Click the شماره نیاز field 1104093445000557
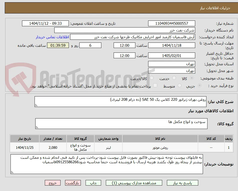Viewport: 238px width, 191px height. click(171, 23)
